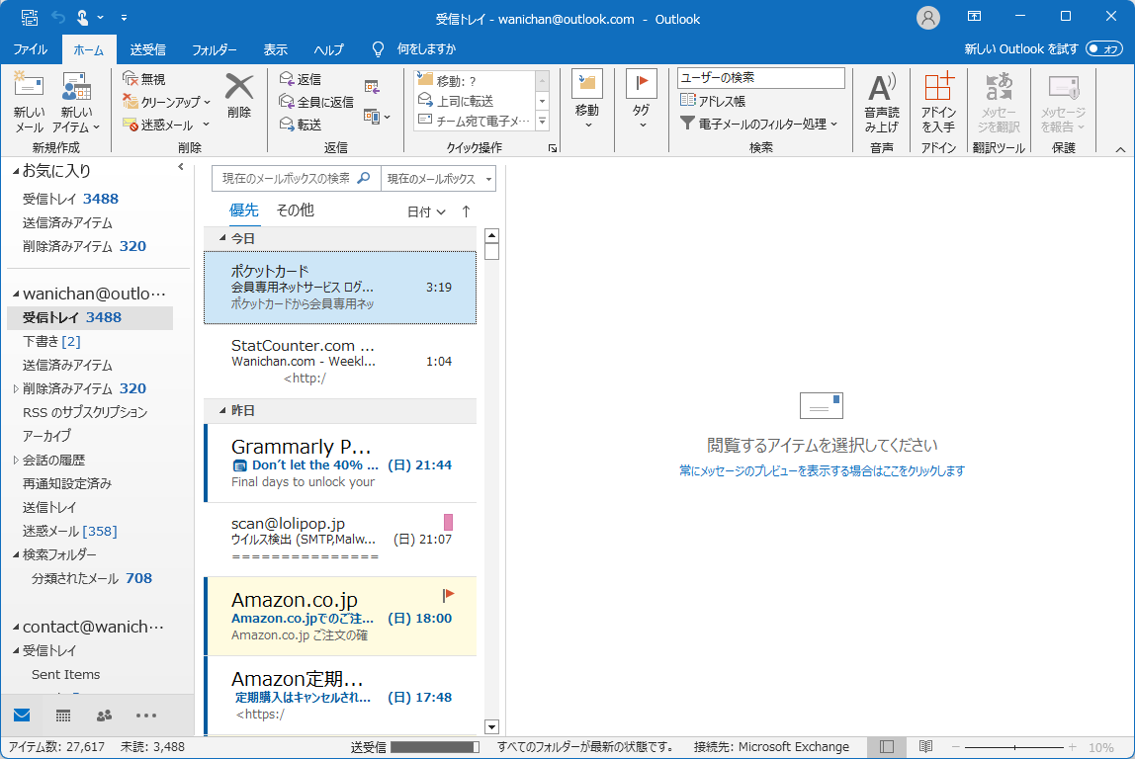Click the message list scroll up arrow
1135x759 pixels.
coord(491,235)
